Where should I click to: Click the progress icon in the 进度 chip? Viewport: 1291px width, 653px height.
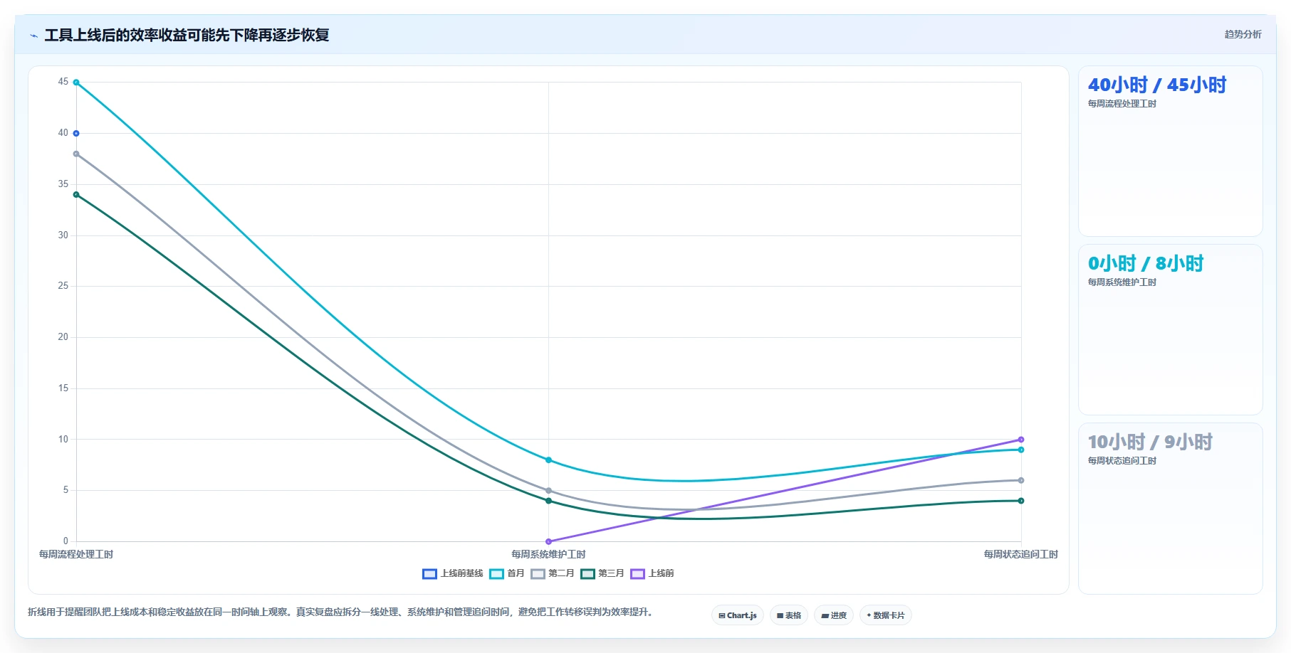click(825, 616)
